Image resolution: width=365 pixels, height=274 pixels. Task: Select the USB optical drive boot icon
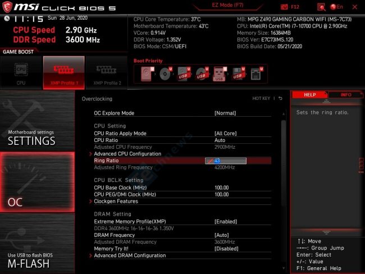[202, 74]
